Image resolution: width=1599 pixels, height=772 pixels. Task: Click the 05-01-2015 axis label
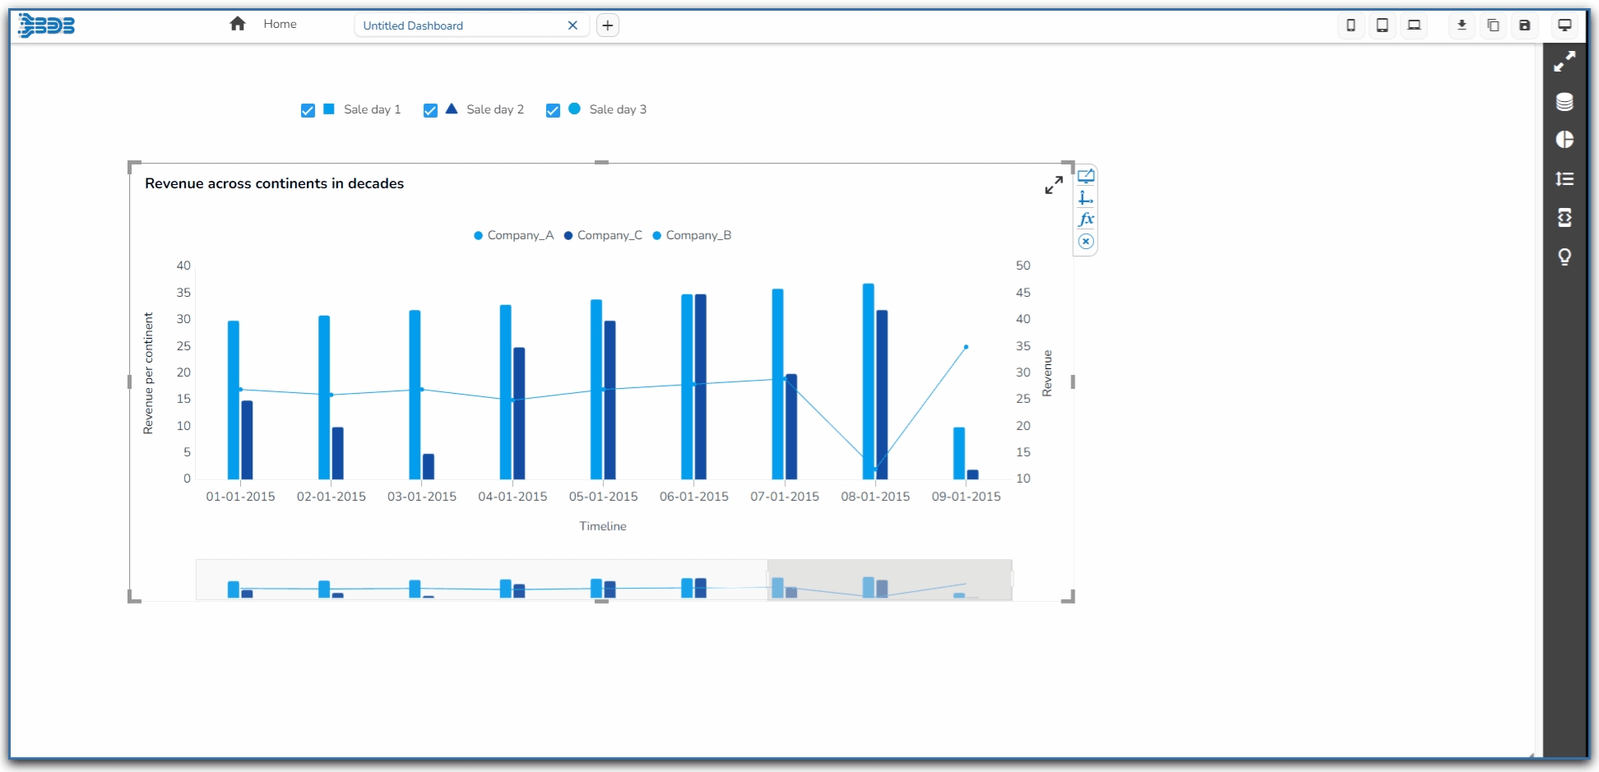(x=603, y=497)
